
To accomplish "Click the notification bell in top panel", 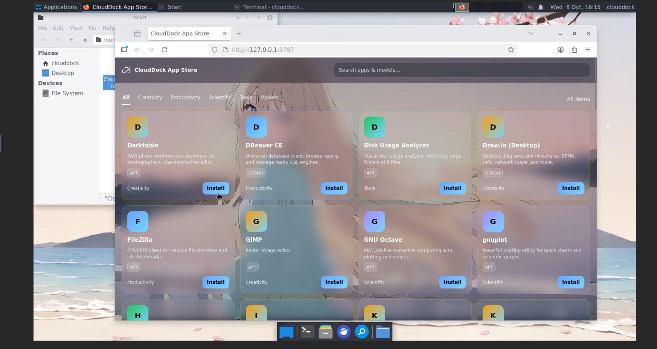I will [541, 7].
